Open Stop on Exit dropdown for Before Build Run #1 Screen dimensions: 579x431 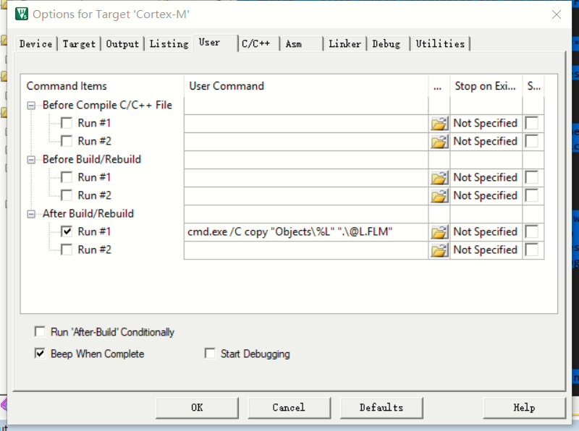point(486,177)
